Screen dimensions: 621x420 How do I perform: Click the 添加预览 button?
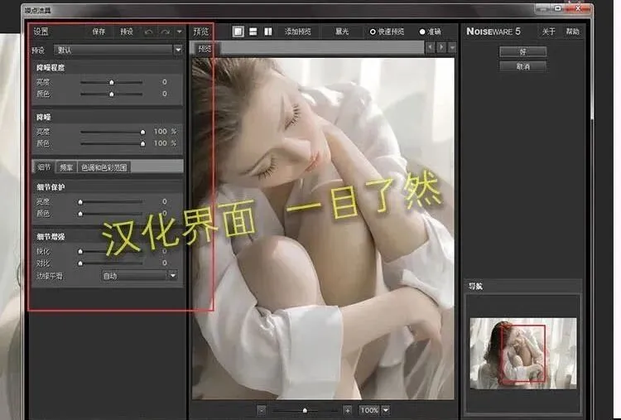click(x=298, y=31)
